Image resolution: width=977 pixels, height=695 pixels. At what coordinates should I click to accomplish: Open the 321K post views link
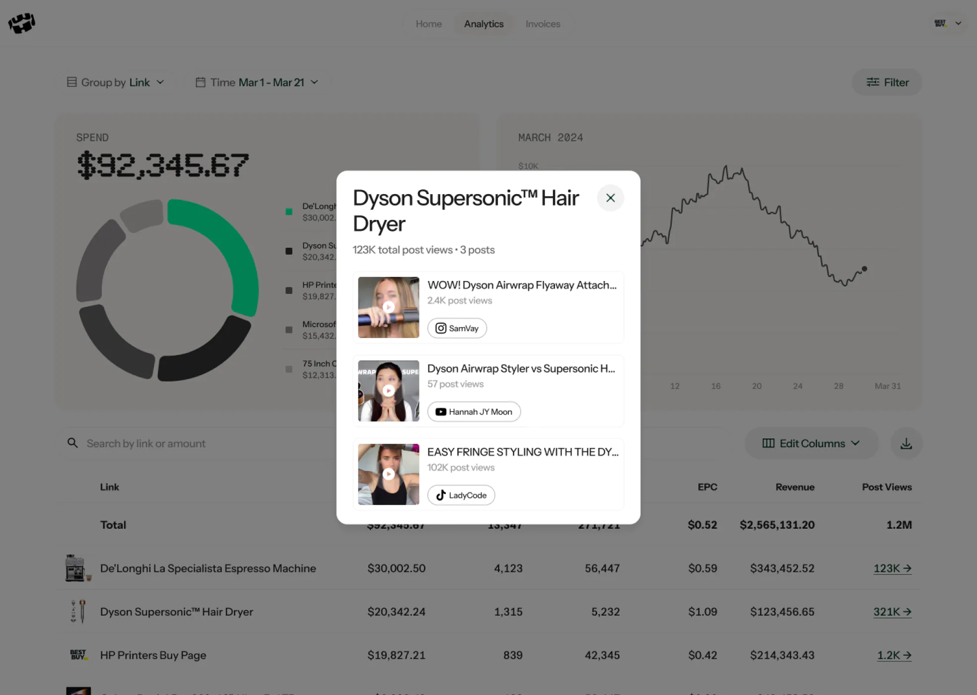tap(892, 612)
